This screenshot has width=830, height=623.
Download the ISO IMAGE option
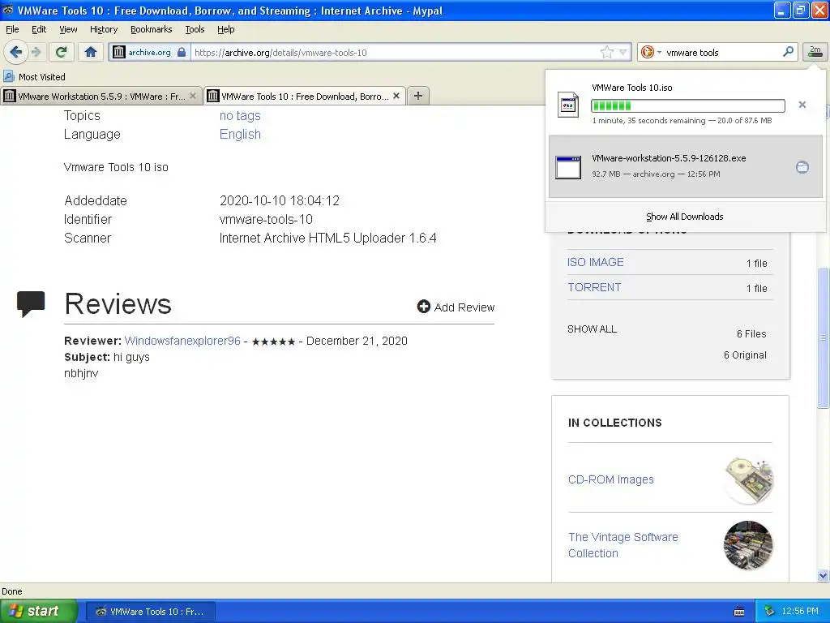pos(596,262)
